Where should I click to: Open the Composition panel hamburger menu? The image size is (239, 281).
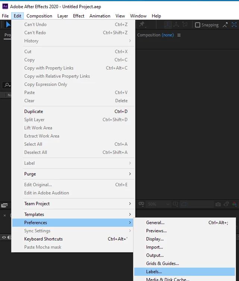click(x=179, y=35)
